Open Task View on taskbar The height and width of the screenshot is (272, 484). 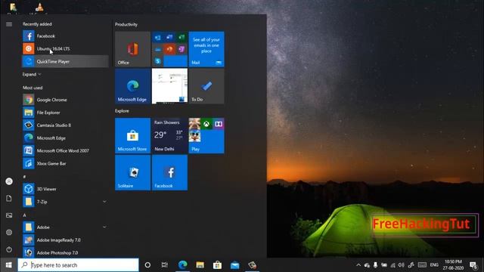[165, 265]
